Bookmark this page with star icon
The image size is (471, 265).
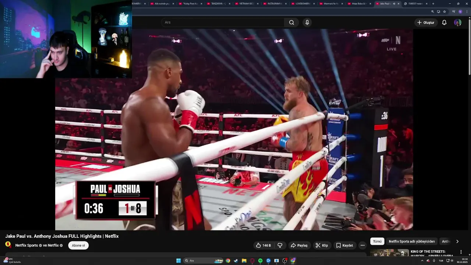(x=445, y=11)
